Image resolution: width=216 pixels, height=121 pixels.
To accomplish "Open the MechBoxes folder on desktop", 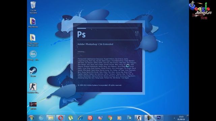I will click(33, 23).
